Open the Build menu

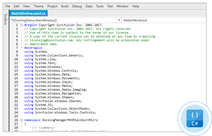pos(65,6)
